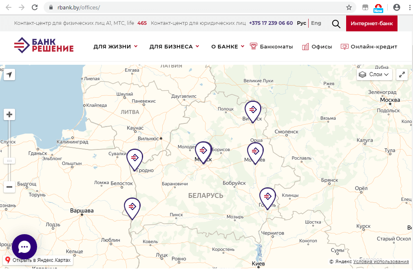Open the О БАНКЕ menu
This screenshot has height=270, width=413.
(x=227, y=46)
